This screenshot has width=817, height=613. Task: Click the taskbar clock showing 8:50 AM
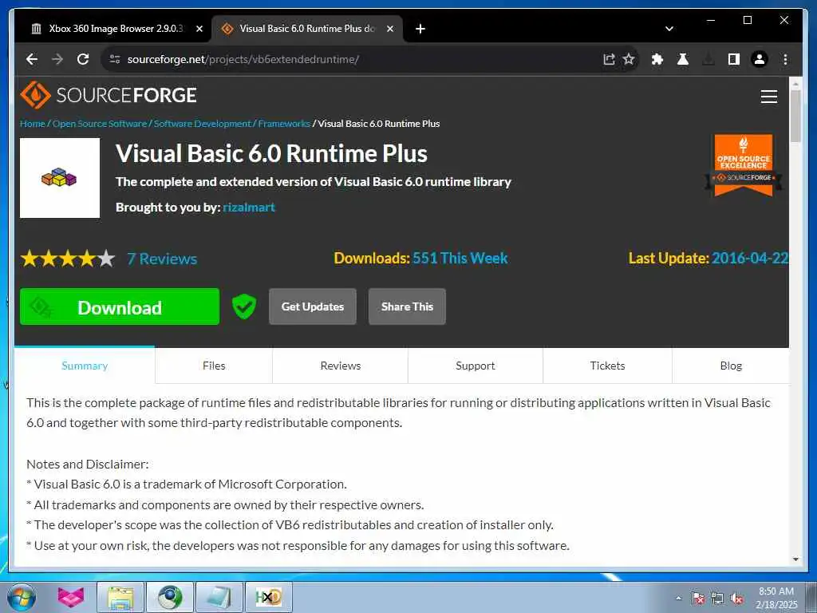coord(776,597)
